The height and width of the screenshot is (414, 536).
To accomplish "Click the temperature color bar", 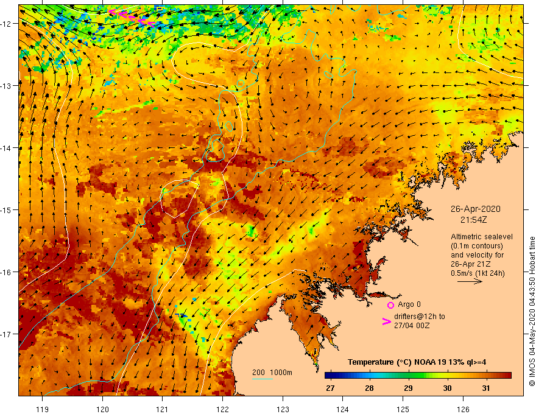I will click(x=418, y=376).
